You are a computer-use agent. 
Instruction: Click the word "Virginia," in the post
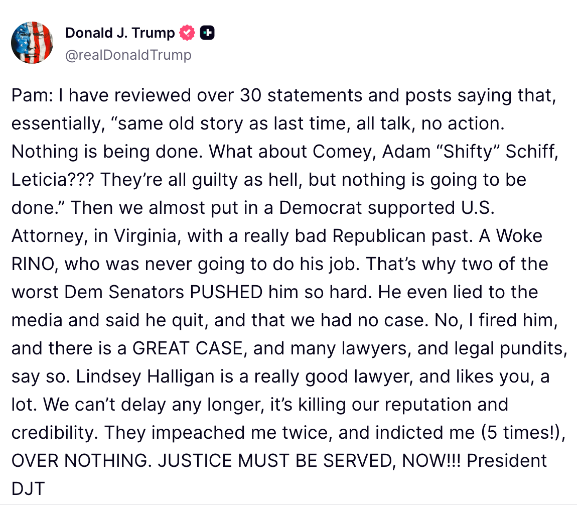pyautogui.click(x=164, y=236)
